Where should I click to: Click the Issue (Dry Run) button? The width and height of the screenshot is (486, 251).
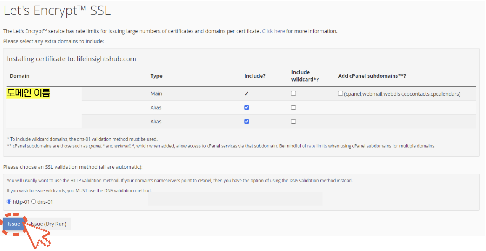tap(48, 224)
